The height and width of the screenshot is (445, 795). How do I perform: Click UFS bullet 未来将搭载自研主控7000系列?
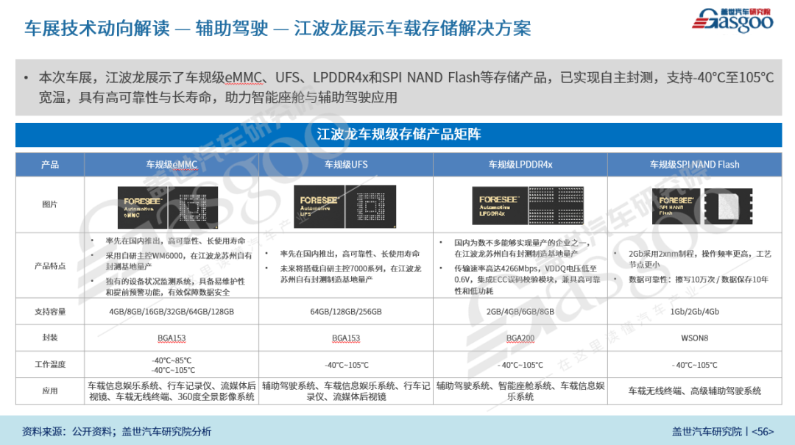click(x=350, y=274)
